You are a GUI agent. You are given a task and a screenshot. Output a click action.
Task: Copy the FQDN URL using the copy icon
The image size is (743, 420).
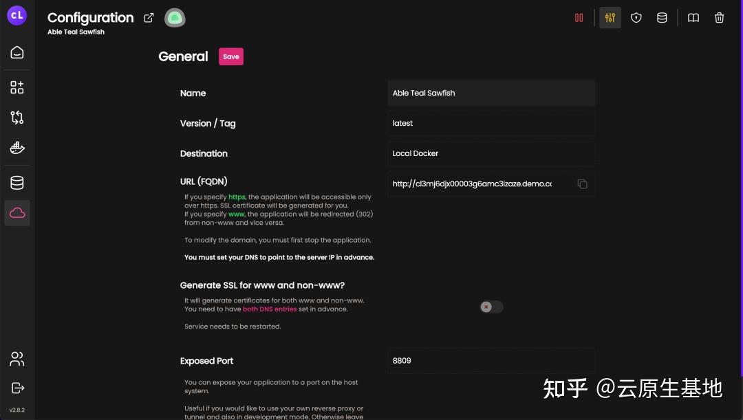click(x=582, y=184)
